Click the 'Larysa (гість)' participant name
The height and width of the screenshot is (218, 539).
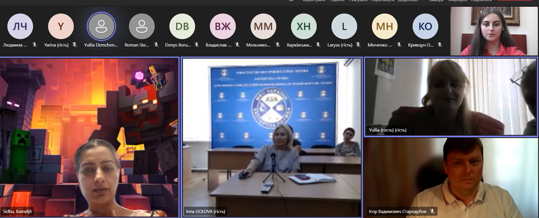tap(340, 45)
